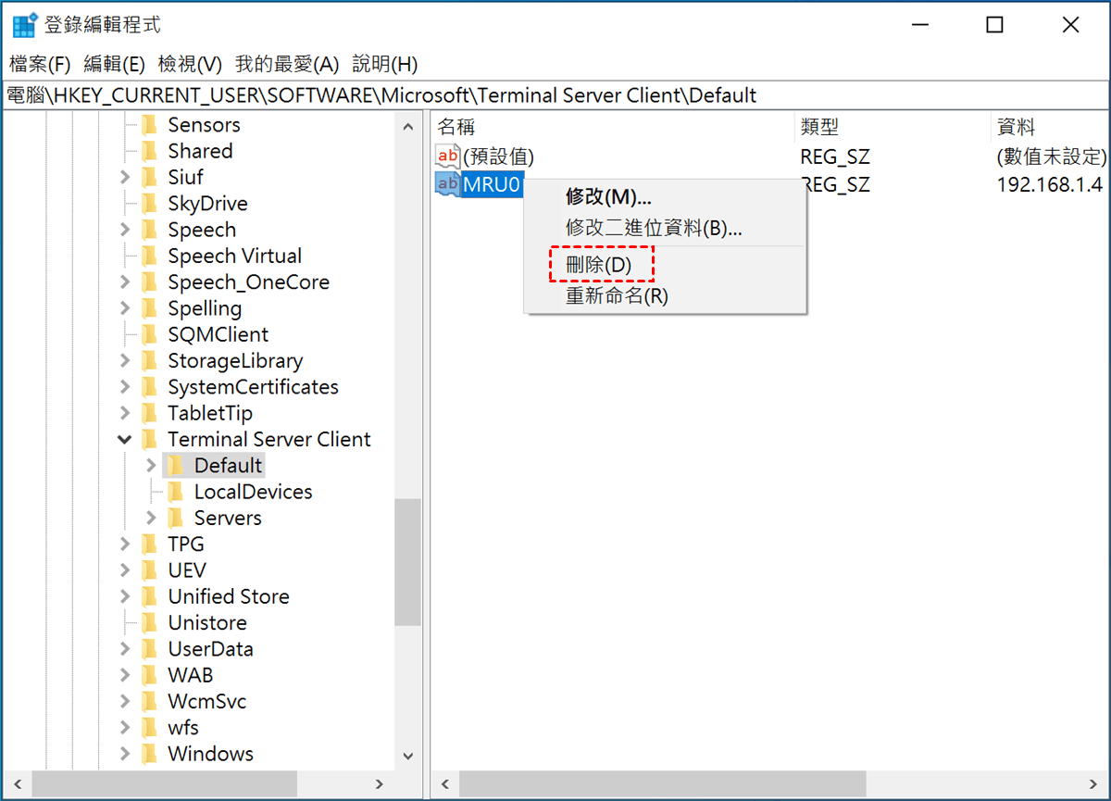Expand the Speech key
Viewport: 1111px width, 801px height.
pos(125,230)
